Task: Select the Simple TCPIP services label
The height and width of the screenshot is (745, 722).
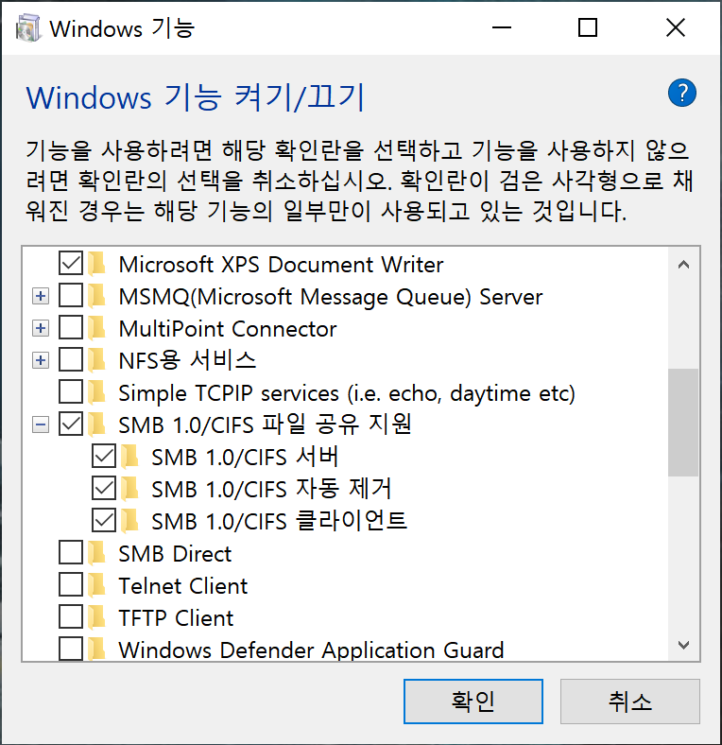Action: coord(347,393)
